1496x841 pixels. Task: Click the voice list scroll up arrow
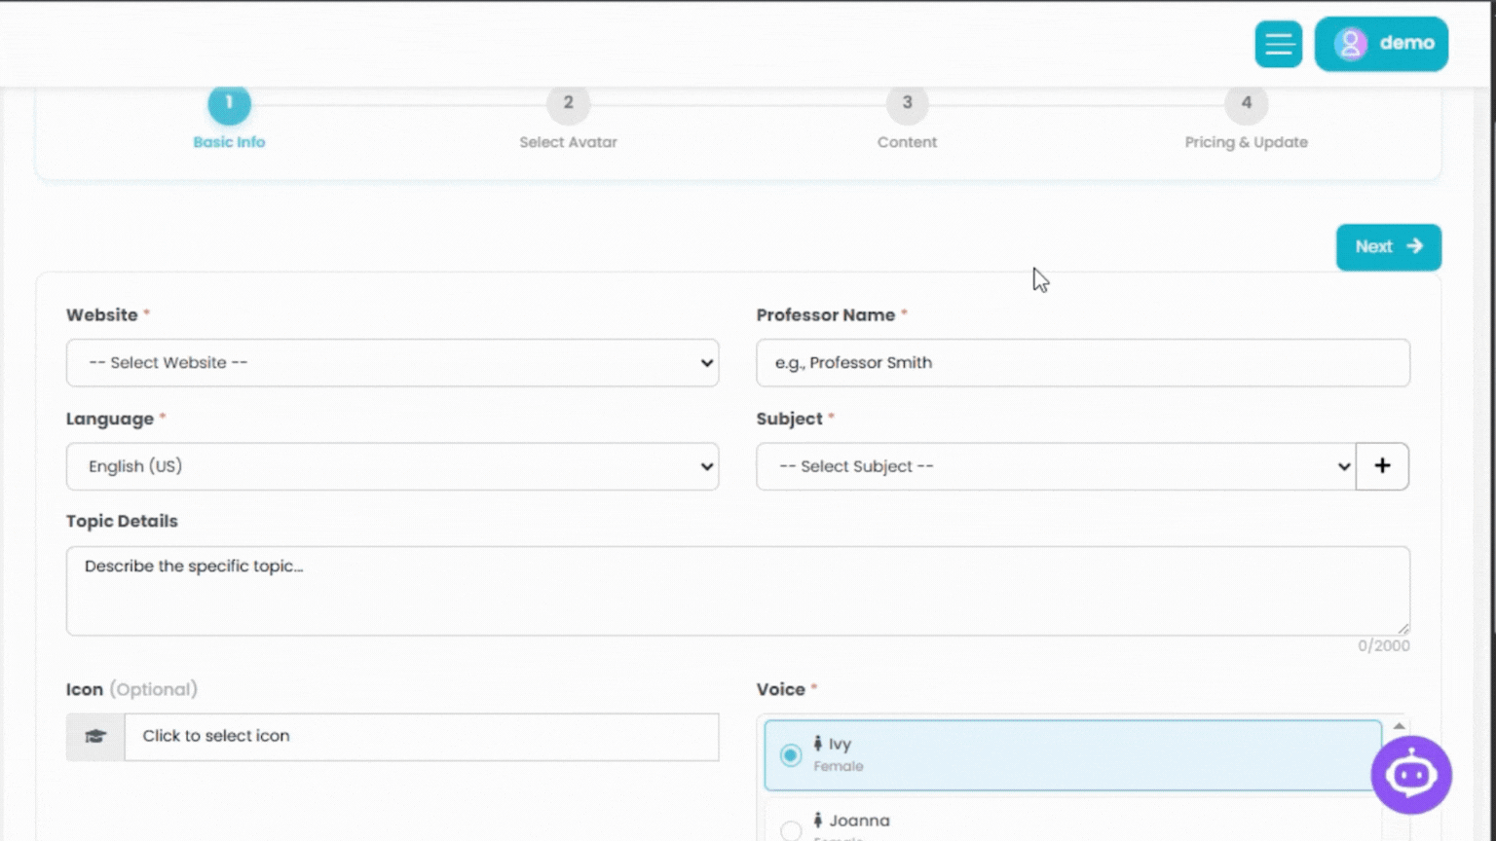pyautogui.click(x=1399, y=726)
